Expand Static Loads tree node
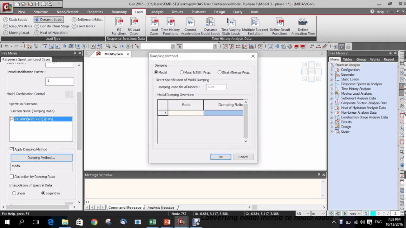 point(331,79)
